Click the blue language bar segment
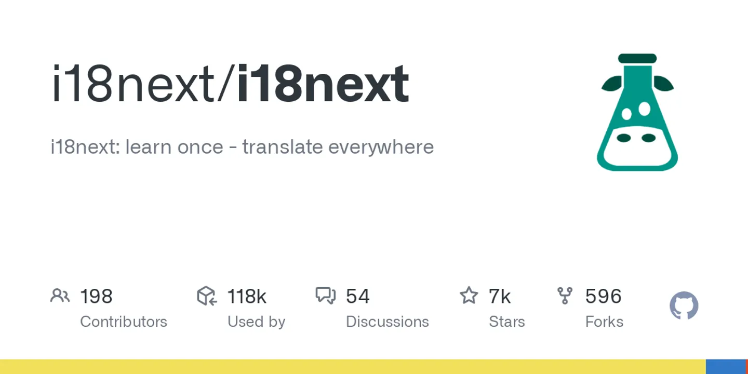This screenshot has height=374, width=748. [x=725, y=367]
